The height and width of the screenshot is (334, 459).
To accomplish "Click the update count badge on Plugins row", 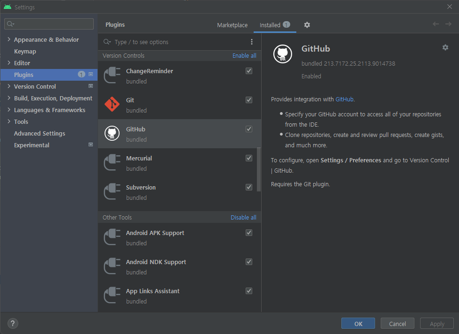I will pyautogui.click(x=82, y=75).
